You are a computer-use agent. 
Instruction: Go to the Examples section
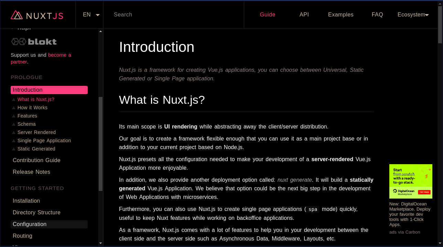coord(341,15)
